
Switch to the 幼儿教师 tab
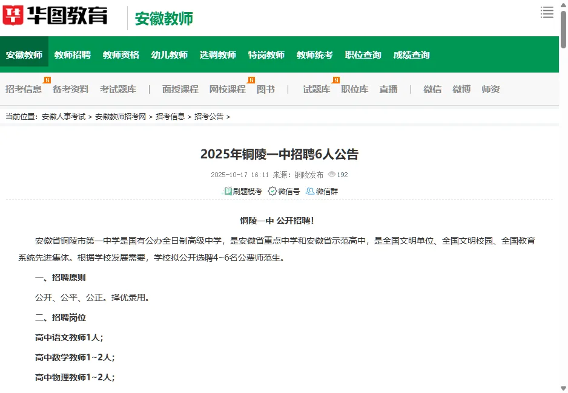169,54
